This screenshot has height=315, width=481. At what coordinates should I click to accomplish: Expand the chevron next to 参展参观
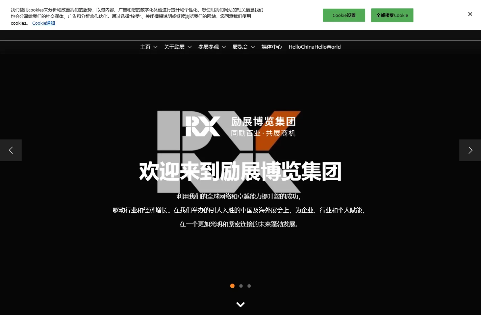pos(224,47)
